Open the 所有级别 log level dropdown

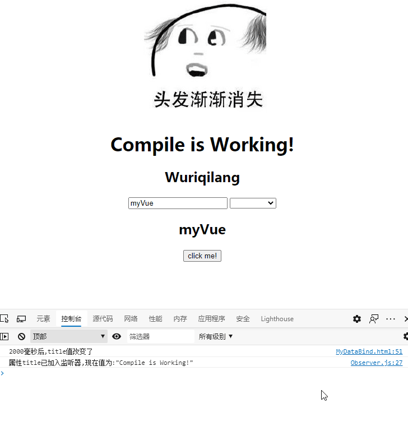[216, 336]
